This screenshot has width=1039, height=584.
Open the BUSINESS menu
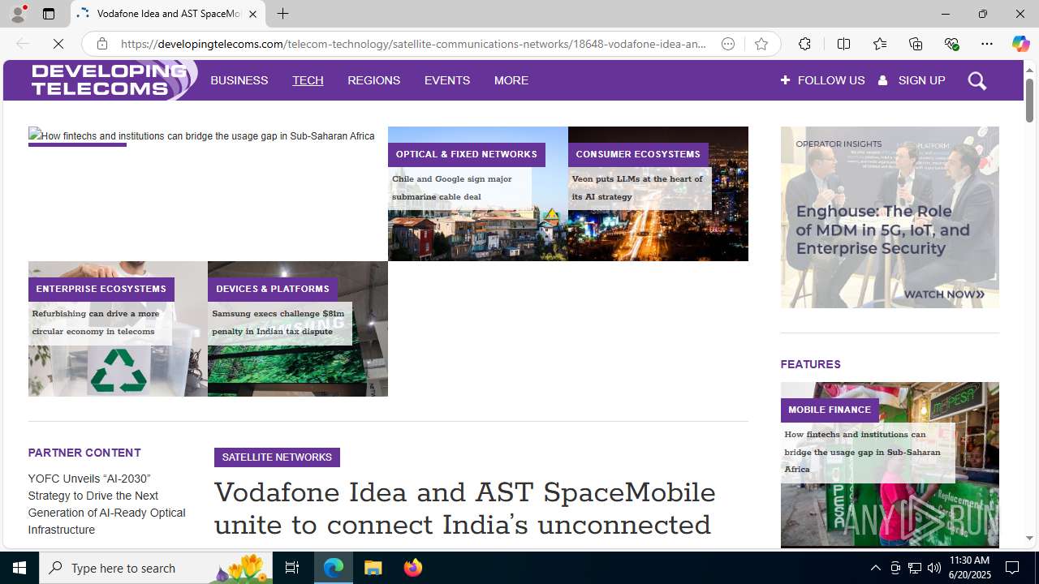(x=239, y=80)
